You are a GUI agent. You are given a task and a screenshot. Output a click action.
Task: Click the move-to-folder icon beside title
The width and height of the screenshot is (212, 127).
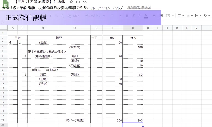point(78,2)
